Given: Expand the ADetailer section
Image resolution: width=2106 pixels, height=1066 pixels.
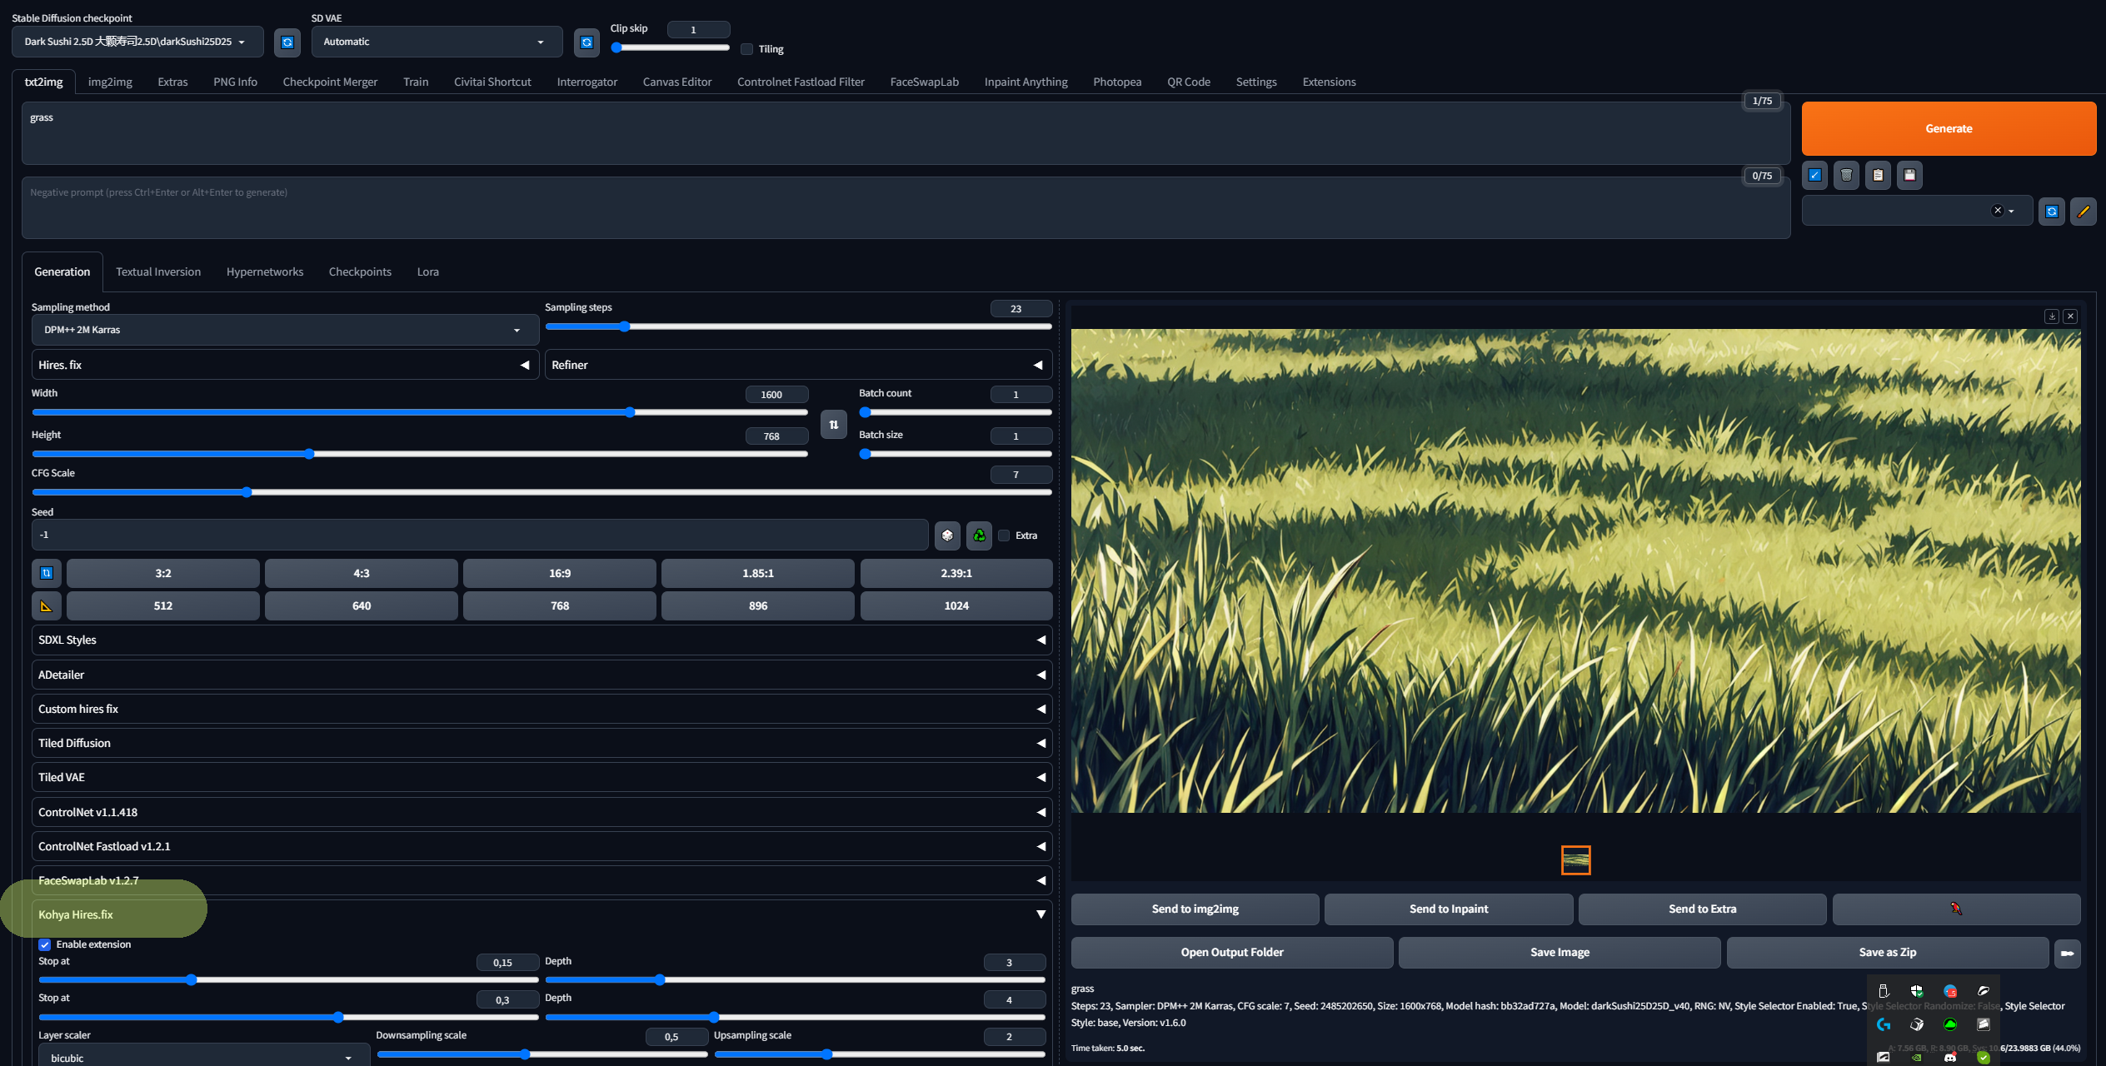Looking at the screenshot, I should coord(541,675).
